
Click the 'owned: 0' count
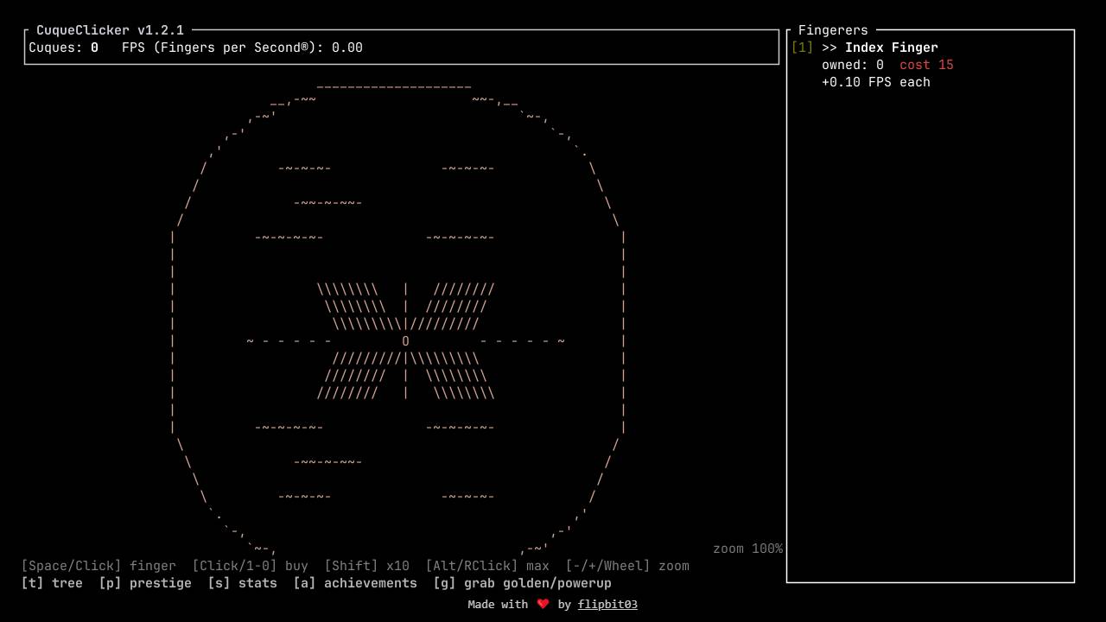(853, 65)
